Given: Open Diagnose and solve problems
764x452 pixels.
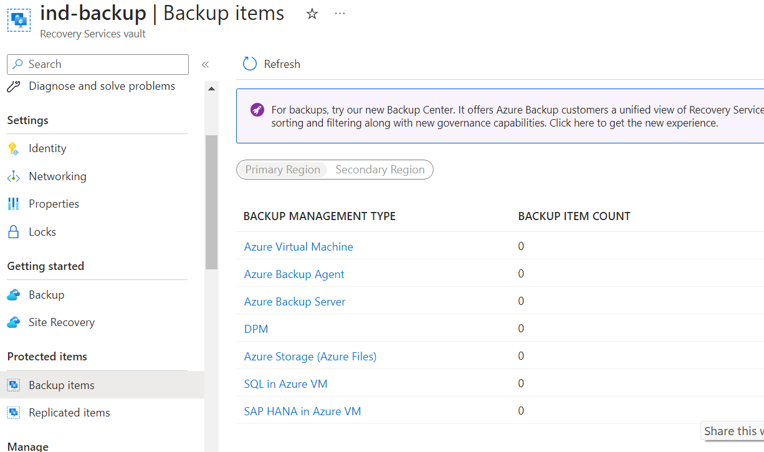Looking at the screenshot, I should coord(102,86).
